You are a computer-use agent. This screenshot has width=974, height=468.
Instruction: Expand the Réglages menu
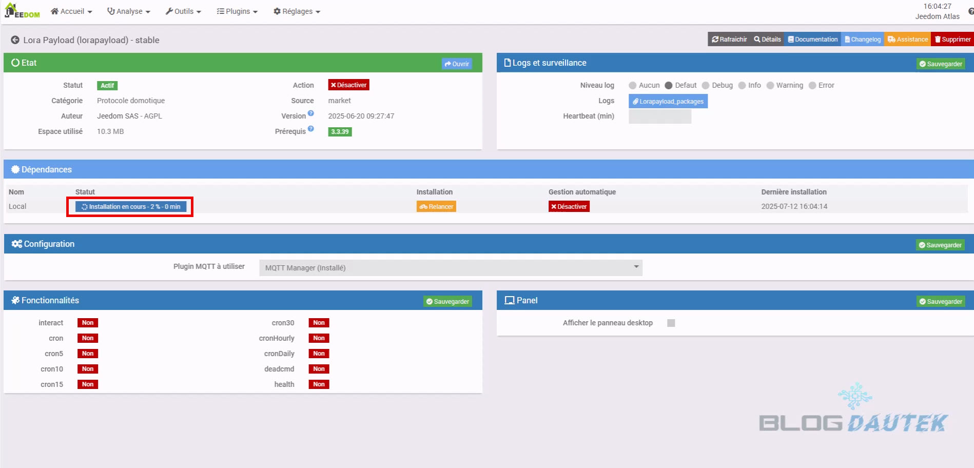(x=297, y=11)
